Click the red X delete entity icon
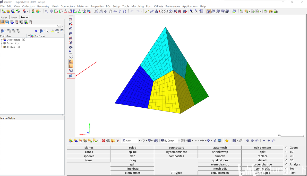 [103, 141]
